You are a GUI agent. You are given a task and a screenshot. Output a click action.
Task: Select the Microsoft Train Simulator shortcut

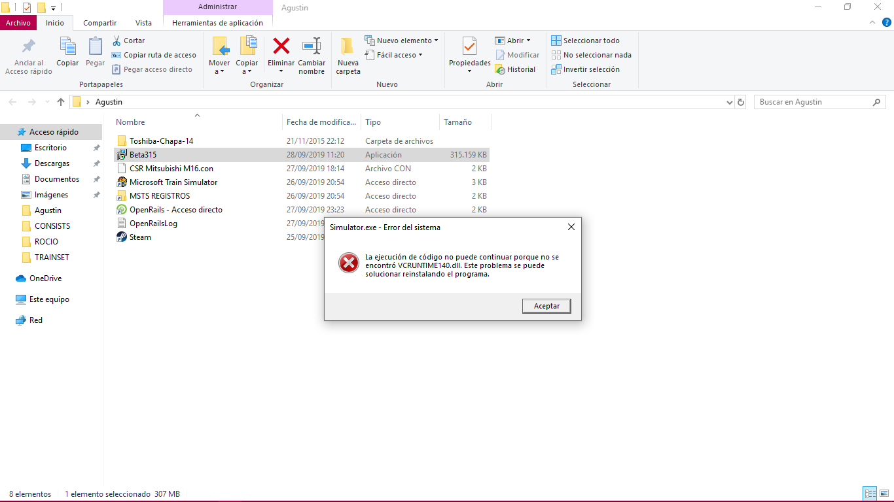[173, 182]
